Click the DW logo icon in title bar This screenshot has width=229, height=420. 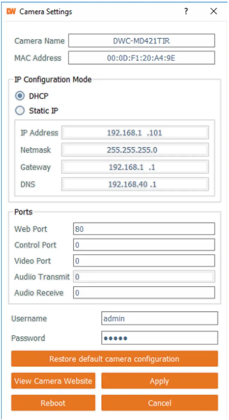[11, 12]
